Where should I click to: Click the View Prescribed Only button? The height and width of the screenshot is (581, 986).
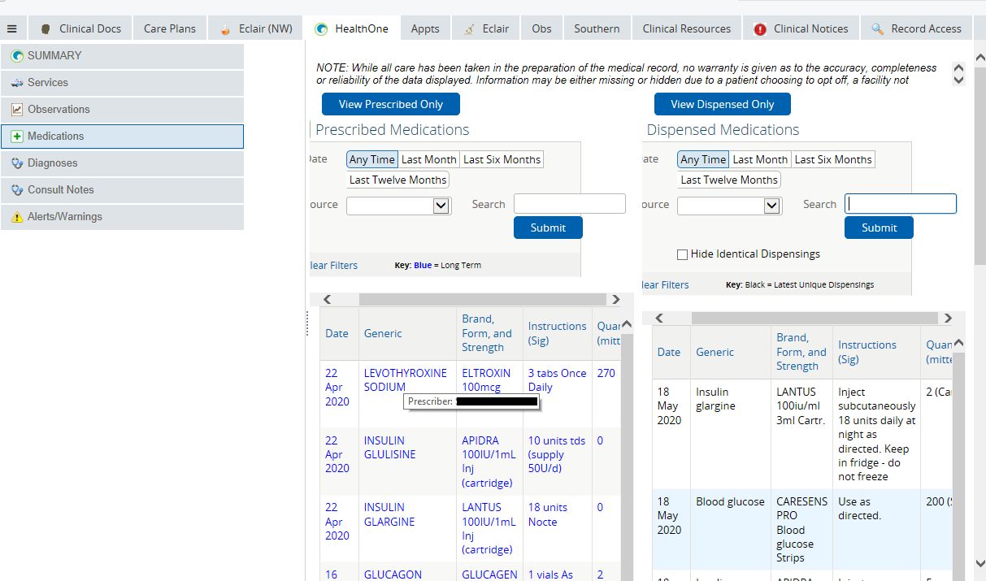[x=391, y=104]
